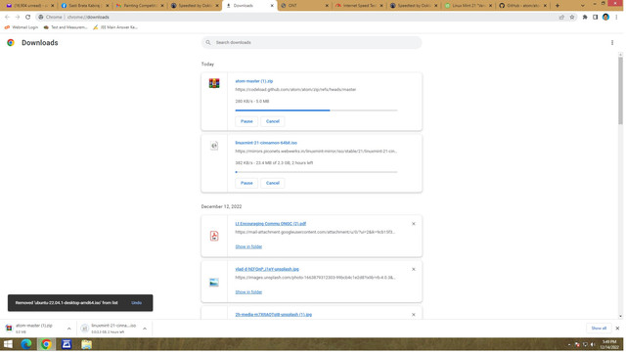The width and height of the screenshot is (626, 352).
Task: Open the Webmail Login bookmark
Action: click(x=22, y=27)
